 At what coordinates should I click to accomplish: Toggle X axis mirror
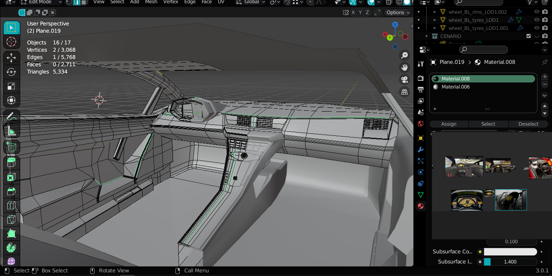pos(353,13)
